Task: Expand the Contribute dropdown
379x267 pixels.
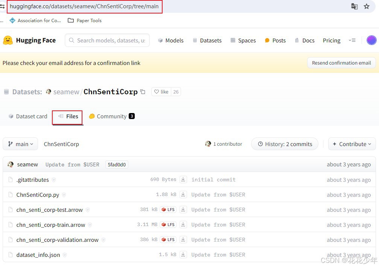Action: pos(352,144)
